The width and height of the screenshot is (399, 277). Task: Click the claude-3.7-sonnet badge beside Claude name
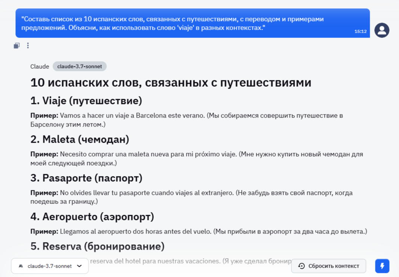pyautogui.click(x=79, y=66)
